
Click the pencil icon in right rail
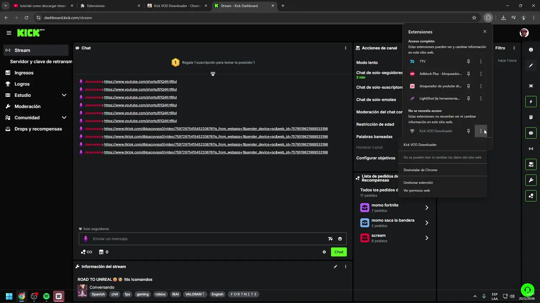tap(531, 65)
